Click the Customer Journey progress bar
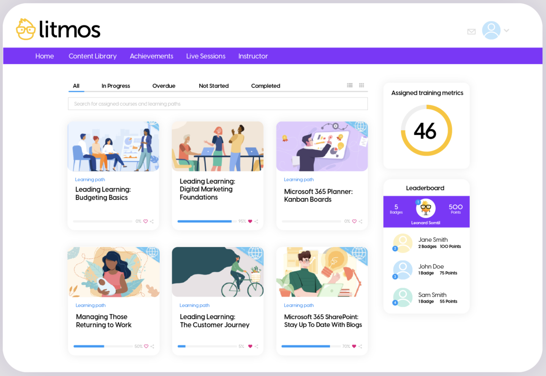The image size is (546, 376). 208,346
